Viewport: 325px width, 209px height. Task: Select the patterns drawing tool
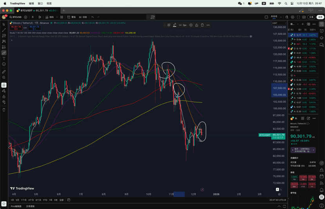click(4, 41)
